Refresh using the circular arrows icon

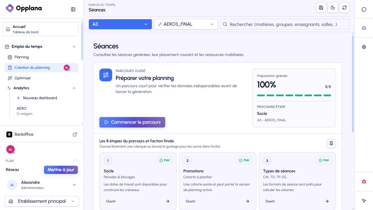coord(344,8)
